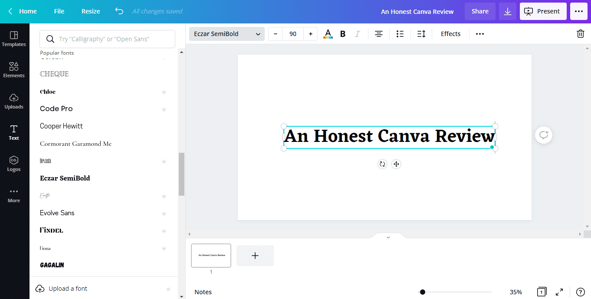Enter fullscreen mode icon
This screenshot has width=591, height=299.
pyautogui.click(x=560, y=292)
